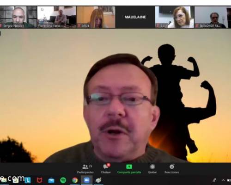
Task: Select Sergio Naidich's video thumbnail
Action: click(x=18, y=17)
